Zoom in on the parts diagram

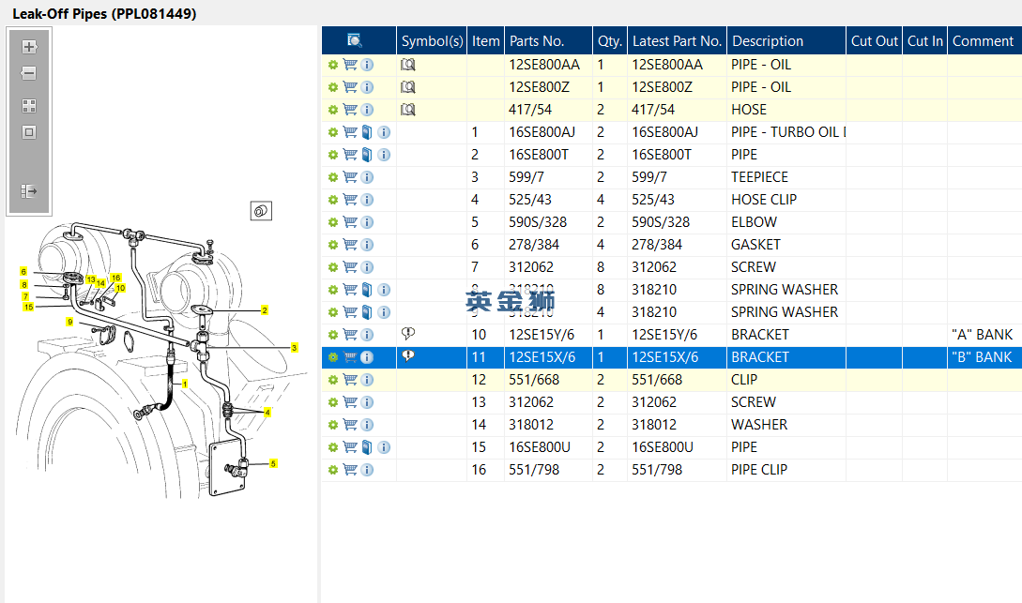coord(29,47)
